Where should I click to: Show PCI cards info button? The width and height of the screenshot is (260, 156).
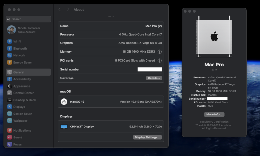tap(159, 60)
